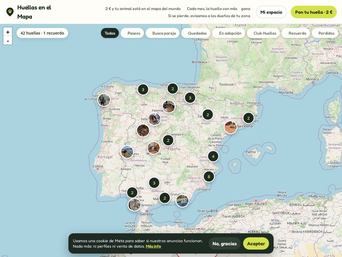Open the cluster of 8 near Alicante
This screenshot has width=342, height=257.
pos(209,176)
